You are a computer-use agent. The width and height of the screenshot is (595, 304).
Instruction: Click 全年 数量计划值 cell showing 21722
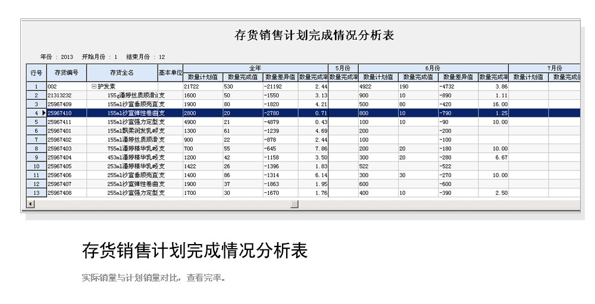202,86
